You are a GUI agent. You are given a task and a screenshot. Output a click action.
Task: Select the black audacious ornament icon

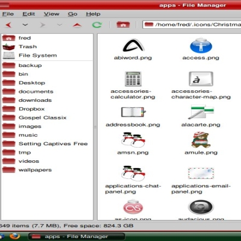point(201,207)
